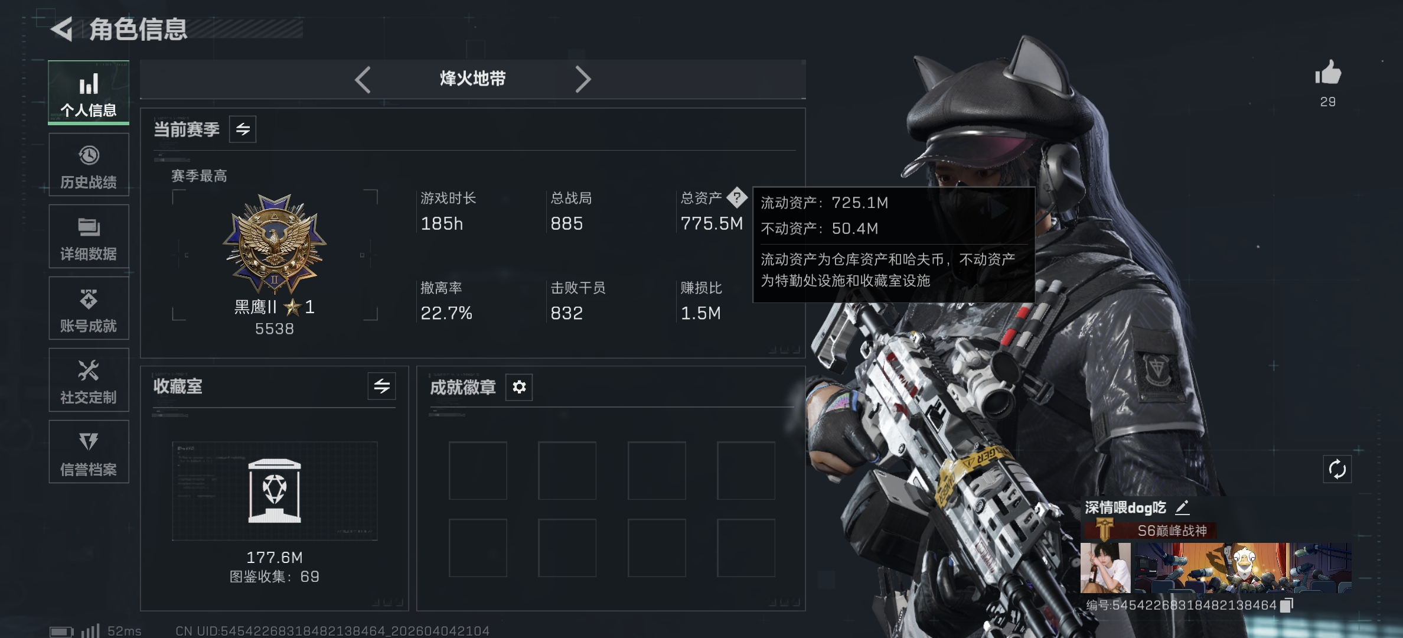Switch to next mode with right chevron

583,79
